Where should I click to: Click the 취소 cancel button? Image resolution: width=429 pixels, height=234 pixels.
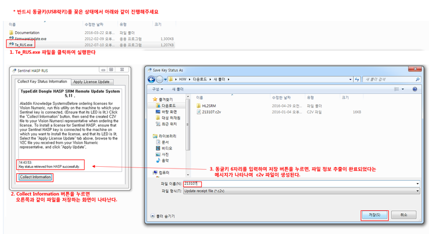404,215
